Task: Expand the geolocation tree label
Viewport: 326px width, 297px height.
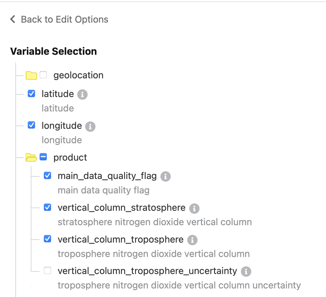Action: coord(78,75)
